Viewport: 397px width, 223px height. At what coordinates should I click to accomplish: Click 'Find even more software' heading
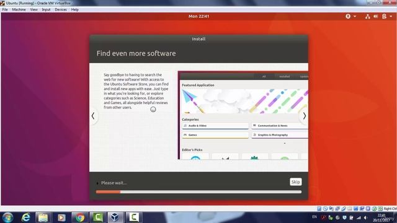point(136,53)
